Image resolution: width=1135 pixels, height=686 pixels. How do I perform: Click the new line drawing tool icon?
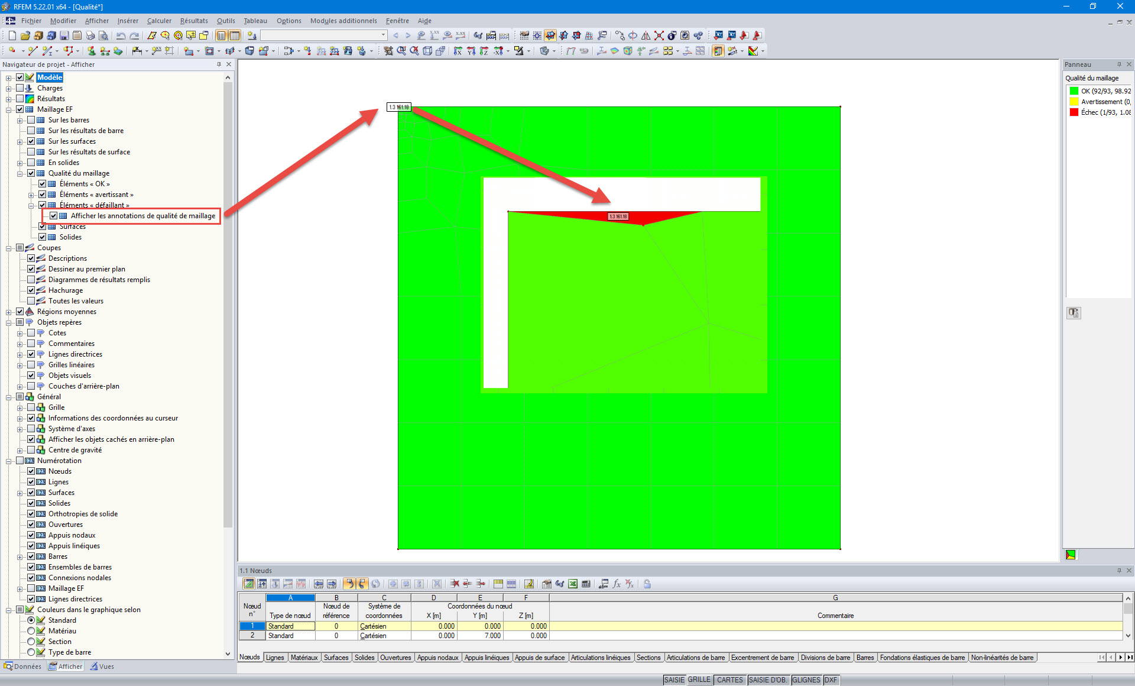point(33,51)
